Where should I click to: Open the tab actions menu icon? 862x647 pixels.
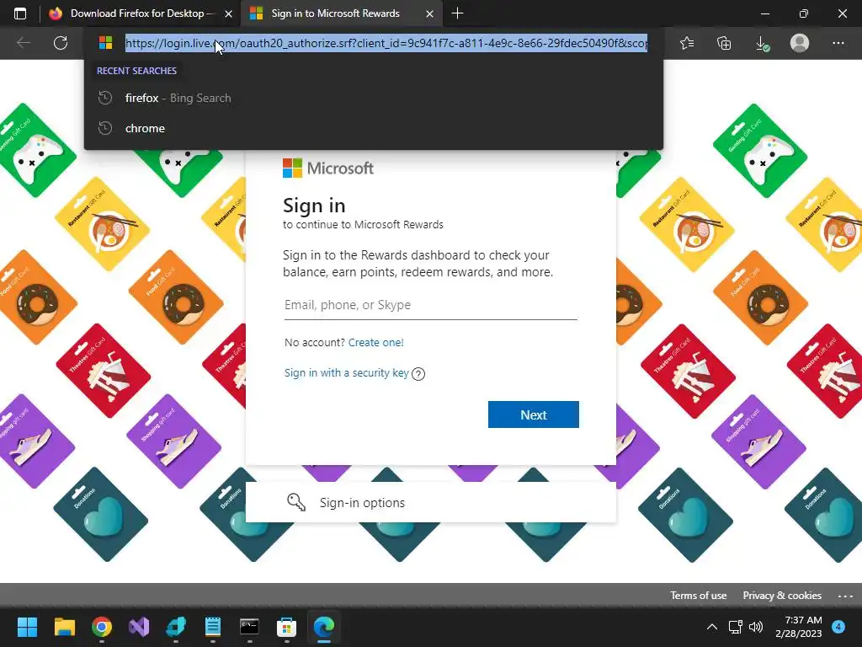[20, 13]
